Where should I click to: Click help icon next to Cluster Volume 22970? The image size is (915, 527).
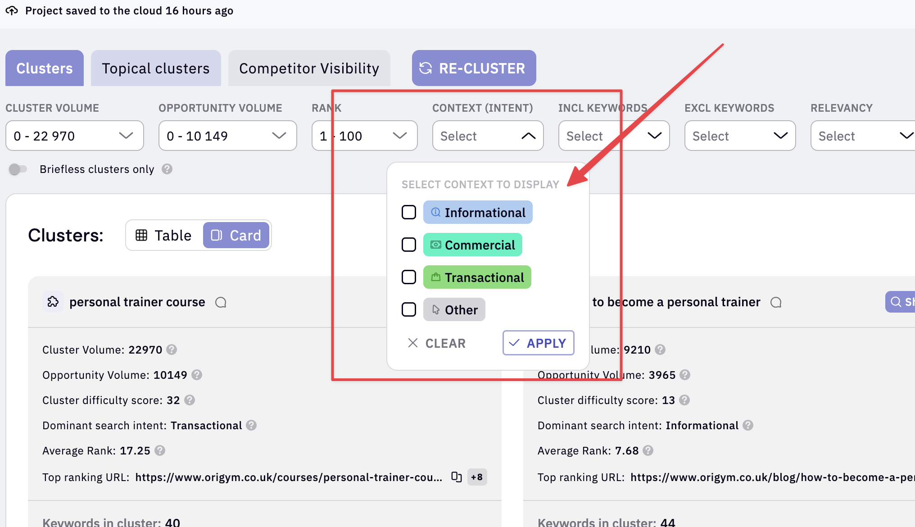coord(172,350)
